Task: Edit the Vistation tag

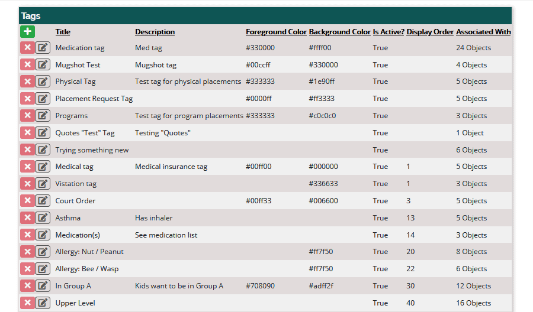Action: pos(43,184)
